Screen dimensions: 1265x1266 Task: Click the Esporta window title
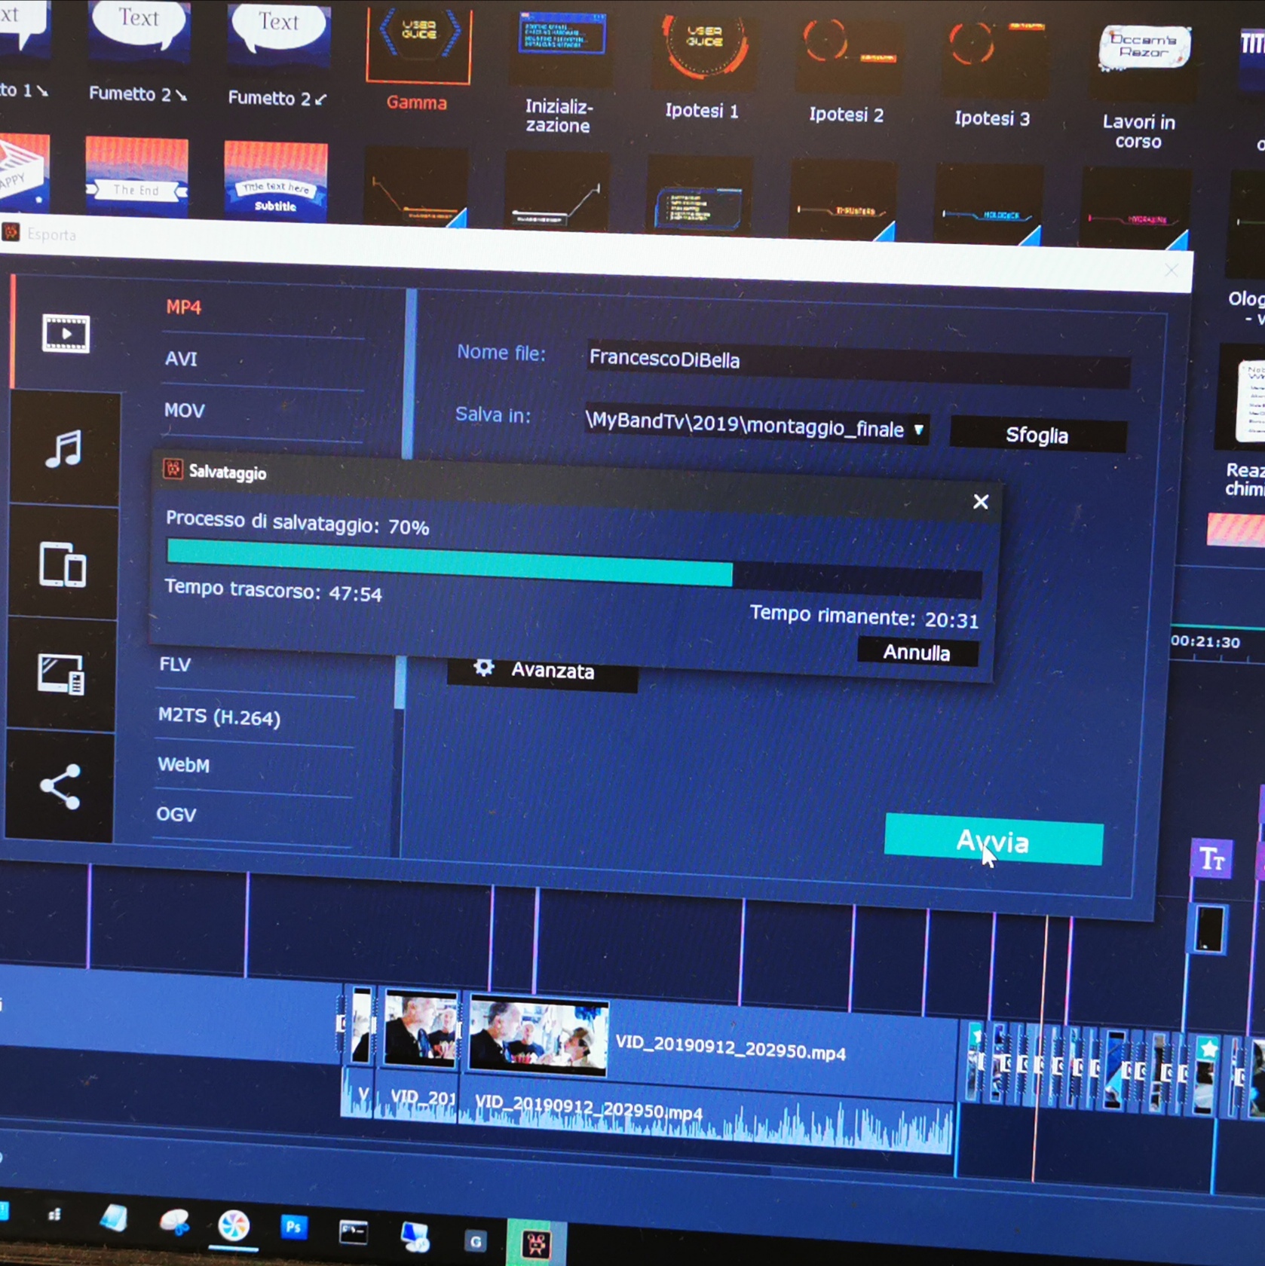coord(51,234)
